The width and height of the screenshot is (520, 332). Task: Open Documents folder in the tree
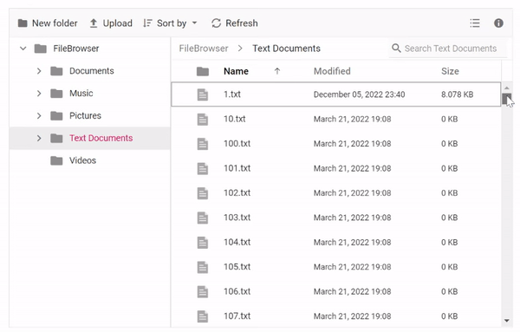pos(92,71)
